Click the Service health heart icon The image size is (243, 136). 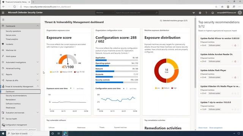click(x=3, y=119)
